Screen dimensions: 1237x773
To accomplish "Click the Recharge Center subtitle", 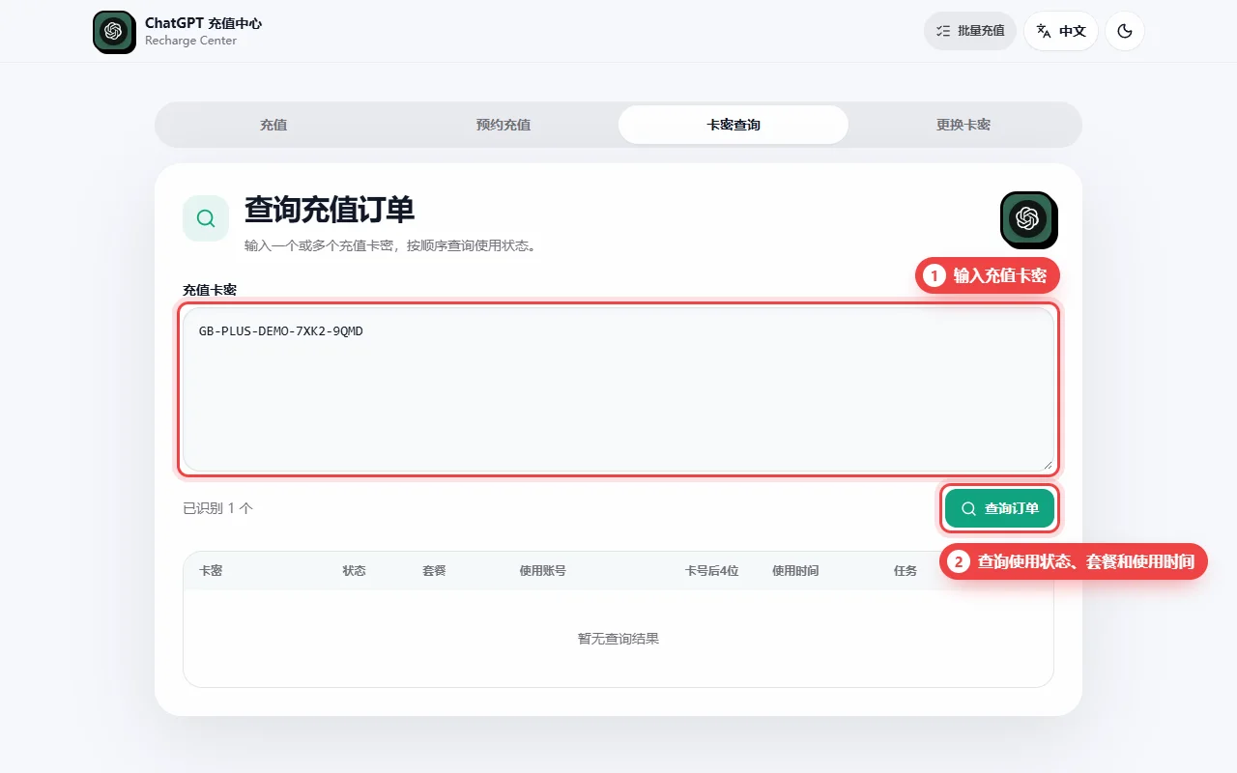I will tap(190, 41).
